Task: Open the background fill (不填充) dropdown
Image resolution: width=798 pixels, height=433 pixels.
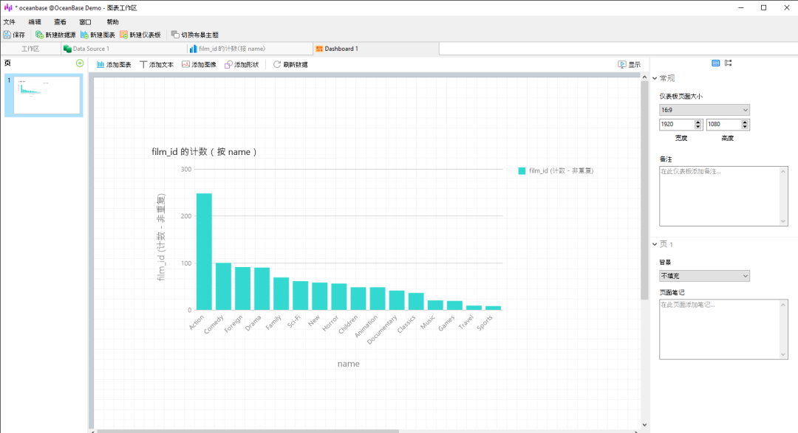Action: coord(704,276)
